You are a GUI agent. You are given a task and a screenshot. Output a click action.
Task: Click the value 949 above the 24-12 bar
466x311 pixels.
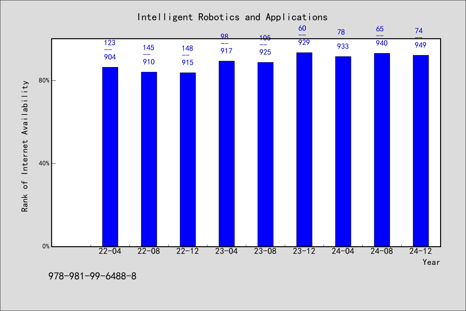click(421, 45)
